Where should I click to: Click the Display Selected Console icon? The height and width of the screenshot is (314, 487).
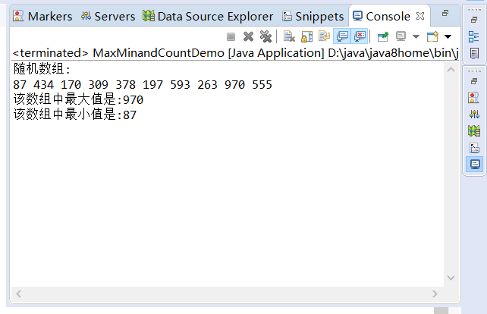pos(401,36)
